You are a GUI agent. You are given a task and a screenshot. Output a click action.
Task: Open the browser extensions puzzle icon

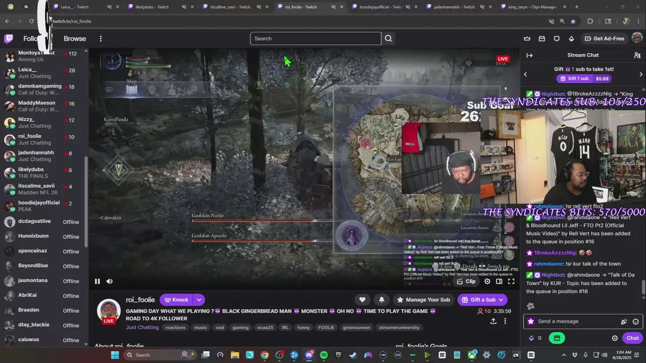pyautogui.click(x=590, y=21)
